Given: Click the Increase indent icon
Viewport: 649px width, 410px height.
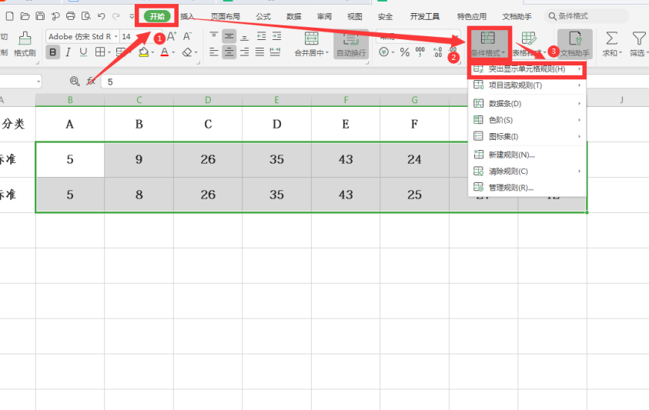Looking at the screenshot, I should pyautogui.click(x=276, y=36).
